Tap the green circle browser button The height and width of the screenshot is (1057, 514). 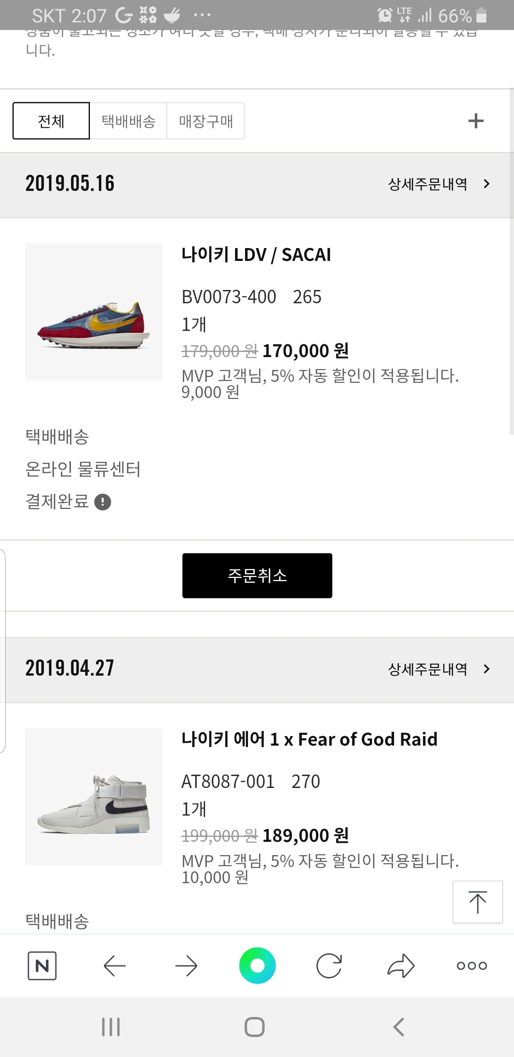click(x=257, y=966)
